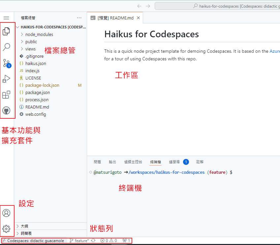This screenshot has width=280, height=245.
Task: Open the Accounts profile icon
Action: click(x=6, y=213)
